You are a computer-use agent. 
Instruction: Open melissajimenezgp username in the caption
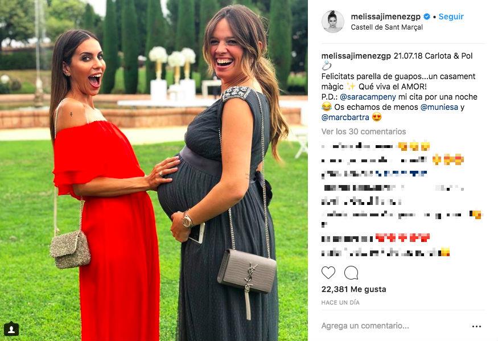[x=356, y=56]
